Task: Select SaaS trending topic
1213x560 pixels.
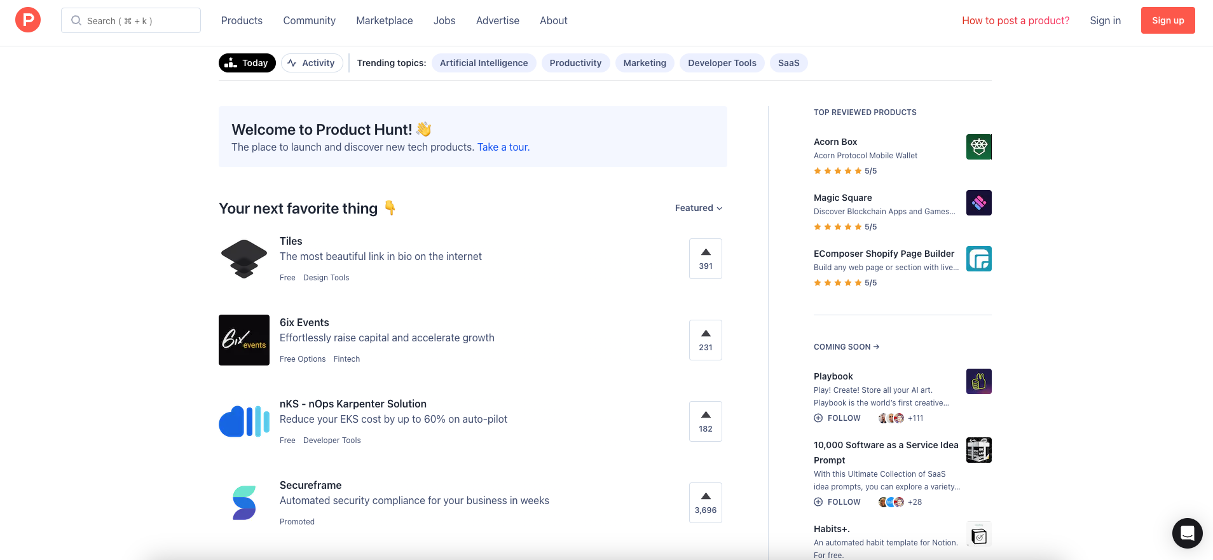Action: [x=789, y=63]
